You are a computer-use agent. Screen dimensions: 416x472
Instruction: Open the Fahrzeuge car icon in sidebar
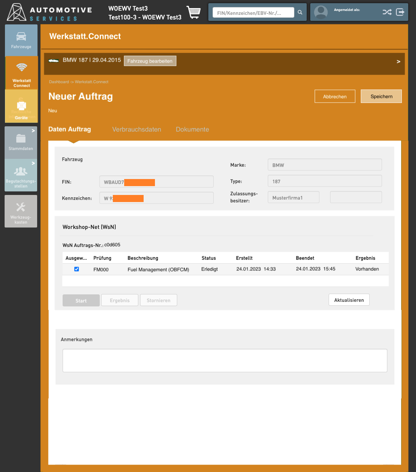[21, 36]
